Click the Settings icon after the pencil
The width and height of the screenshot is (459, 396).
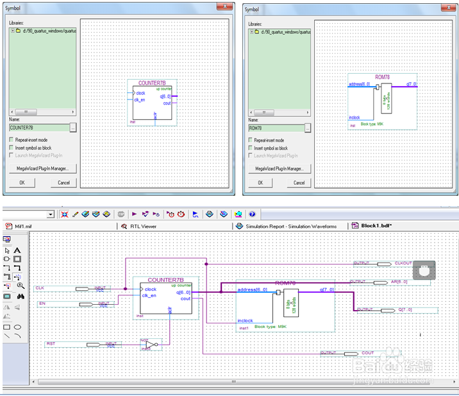[x=85, y=214]
